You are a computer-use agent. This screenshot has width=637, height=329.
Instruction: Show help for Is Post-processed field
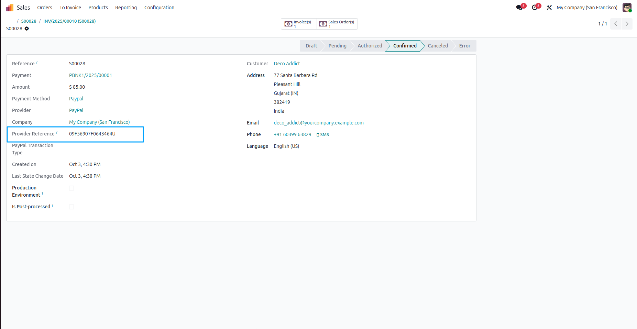[x=53, y=205]
